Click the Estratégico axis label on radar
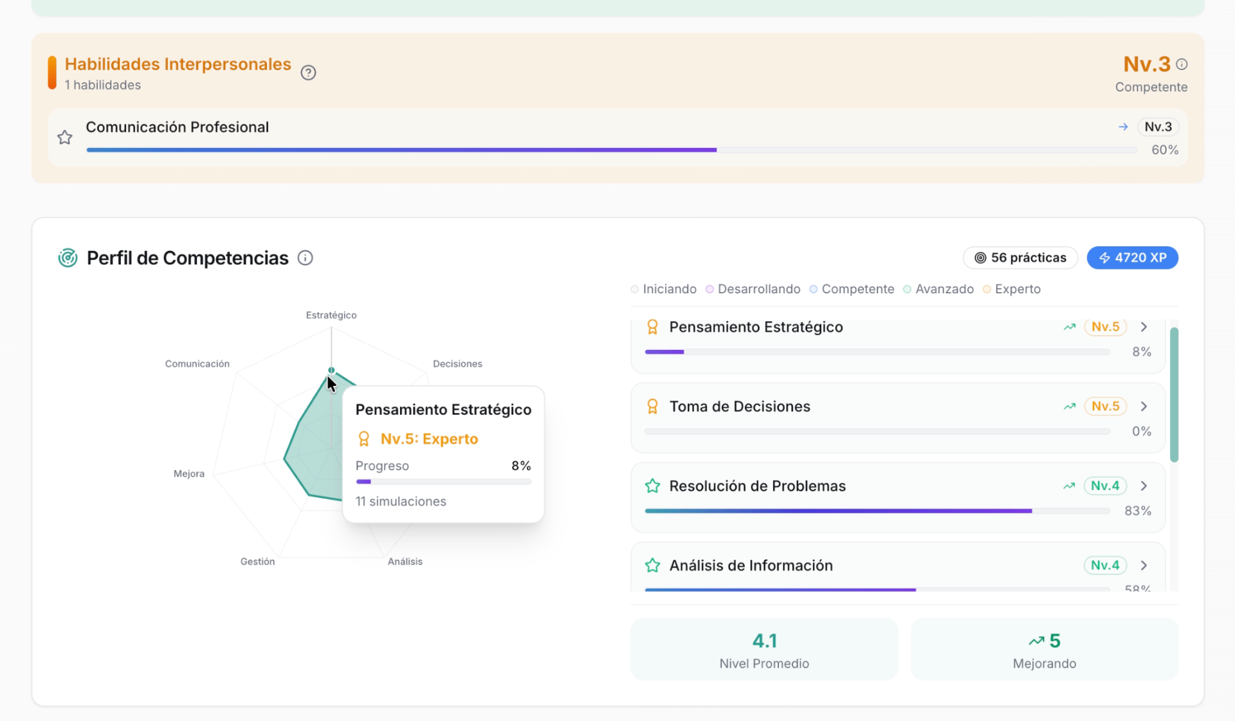The image size is (1235, 721). click(331, 315)
